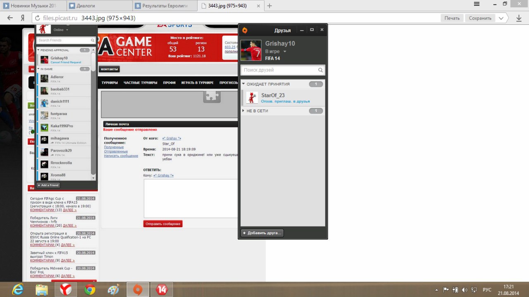Click the Сохранить button
The width and height of the screenshot is (529, 297).
pos(480,18)
